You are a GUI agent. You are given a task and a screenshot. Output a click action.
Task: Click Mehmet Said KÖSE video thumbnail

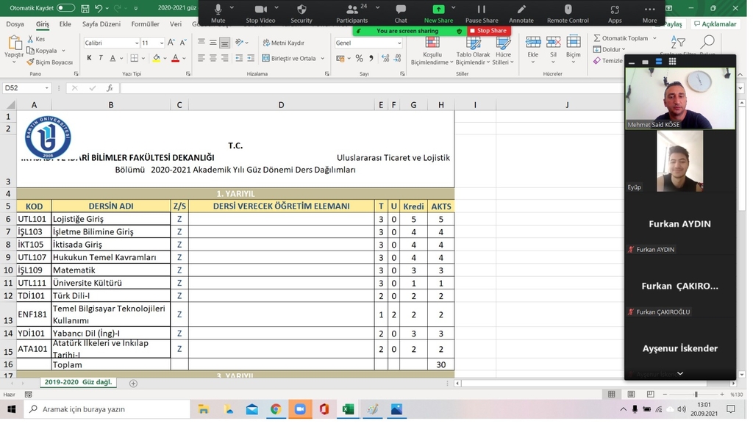pos(680,98)
